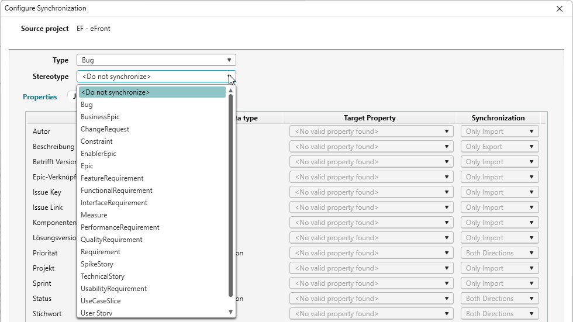Open Synchronization dropdown for Lösungsversion row

tap(499, 238)
